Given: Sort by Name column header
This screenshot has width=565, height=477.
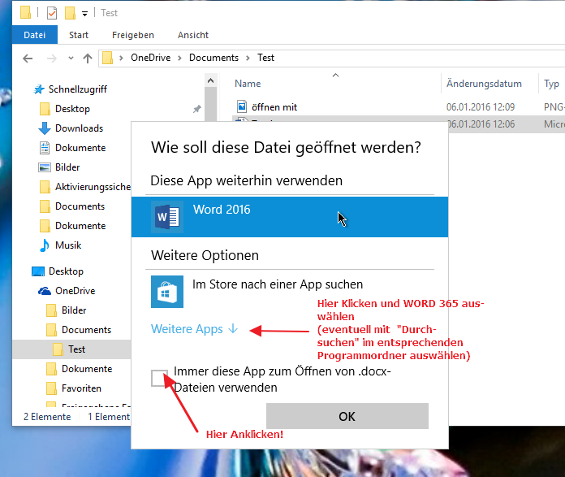Looking at the screenshot, I should click(x=248, y=84).
